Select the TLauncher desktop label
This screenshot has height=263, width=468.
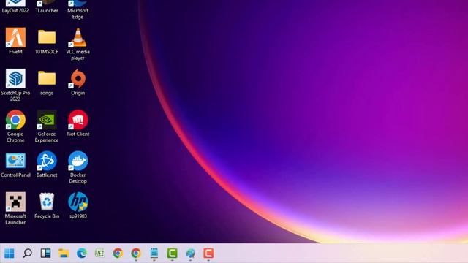point(47,10)
